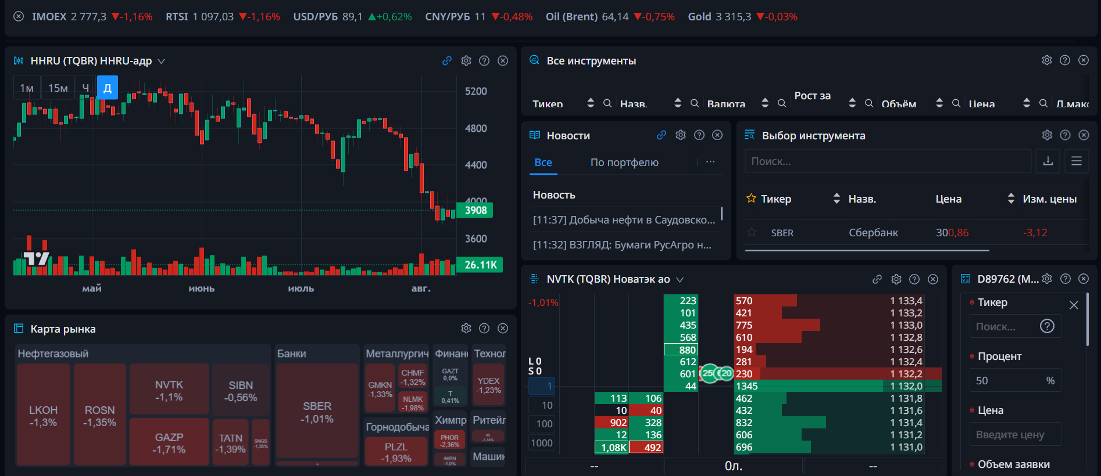Screen dimensions: 1101x476
Task: Sort Все инструменты by the Валюта column
Action: click(765, 103)
